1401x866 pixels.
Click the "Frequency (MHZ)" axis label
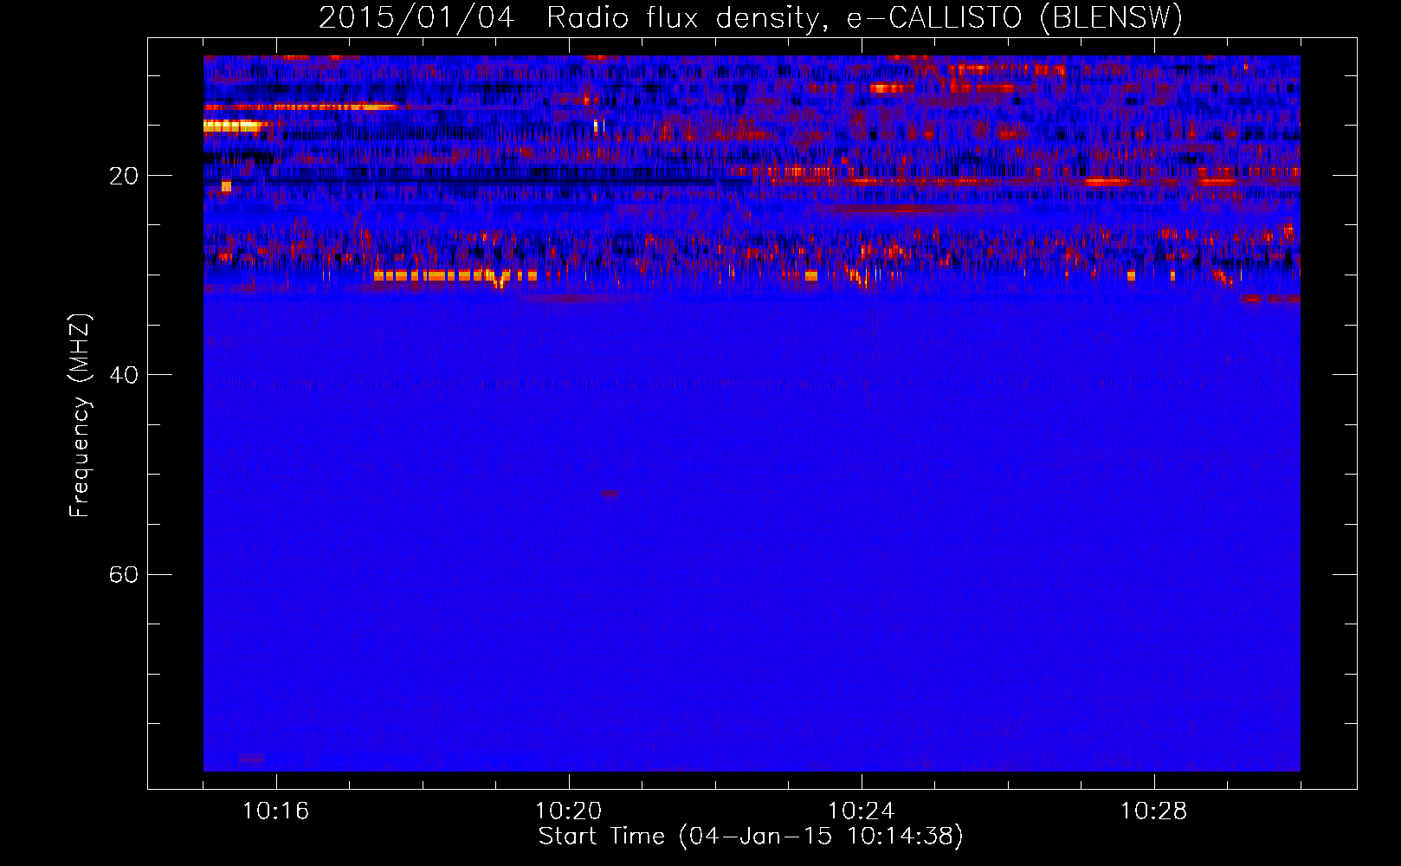80,416
